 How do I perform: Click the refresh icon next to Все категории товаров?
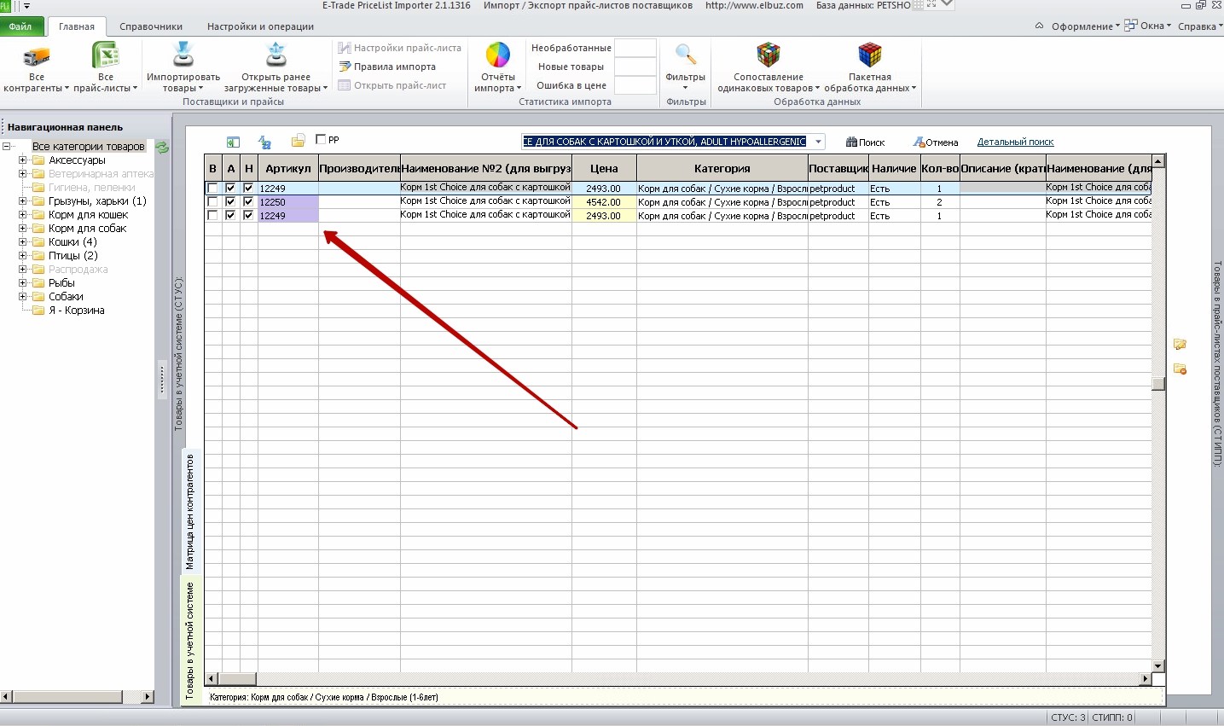162,147
